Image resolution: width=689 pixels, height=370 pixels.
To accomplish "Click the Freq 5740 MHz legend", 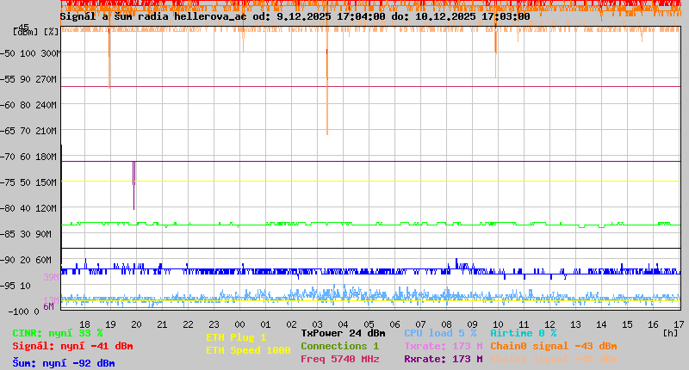I will point(339,359).
